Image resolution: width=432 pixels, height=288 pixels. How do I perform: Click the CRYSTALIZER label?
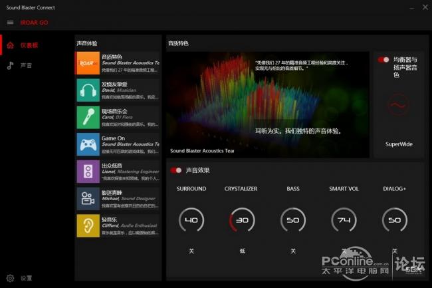241,189
